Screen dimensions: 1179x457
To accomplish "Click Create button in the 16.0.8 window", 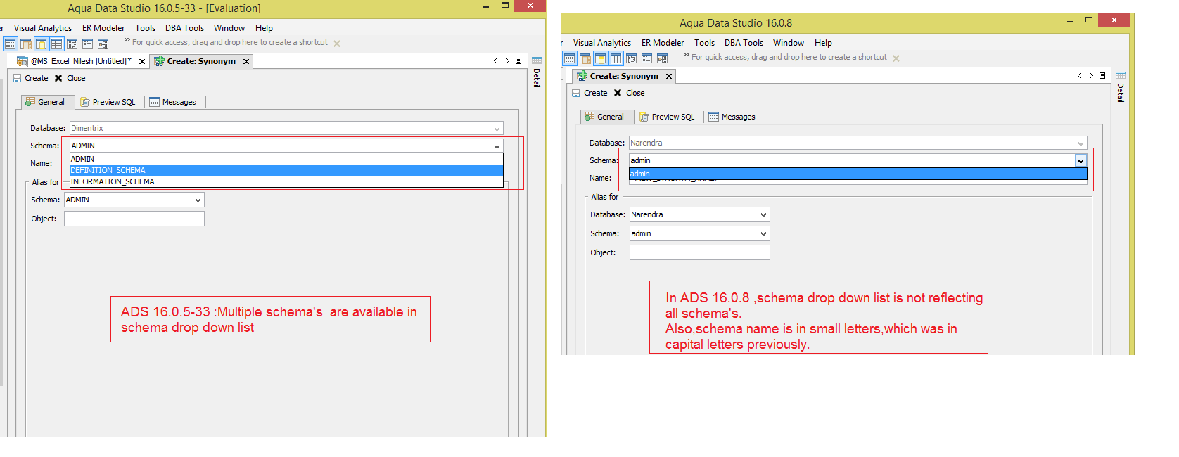I will pos(589,93).
